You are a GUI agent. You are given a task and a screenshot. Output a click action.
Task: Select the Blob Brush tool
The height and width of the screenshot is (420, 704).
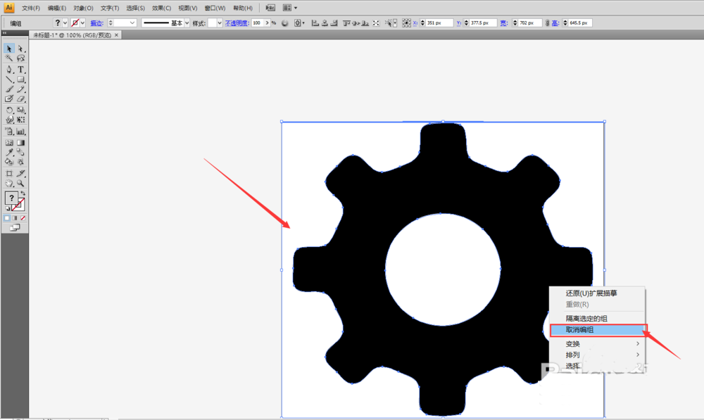tap(9, 98)
